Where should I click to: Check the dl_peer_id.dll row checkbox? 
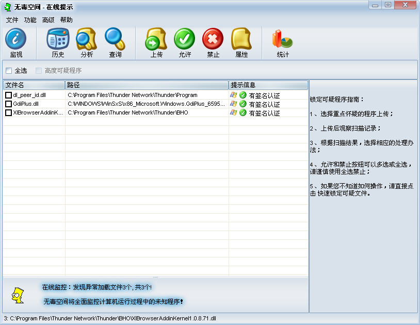[x=9, y=95]
